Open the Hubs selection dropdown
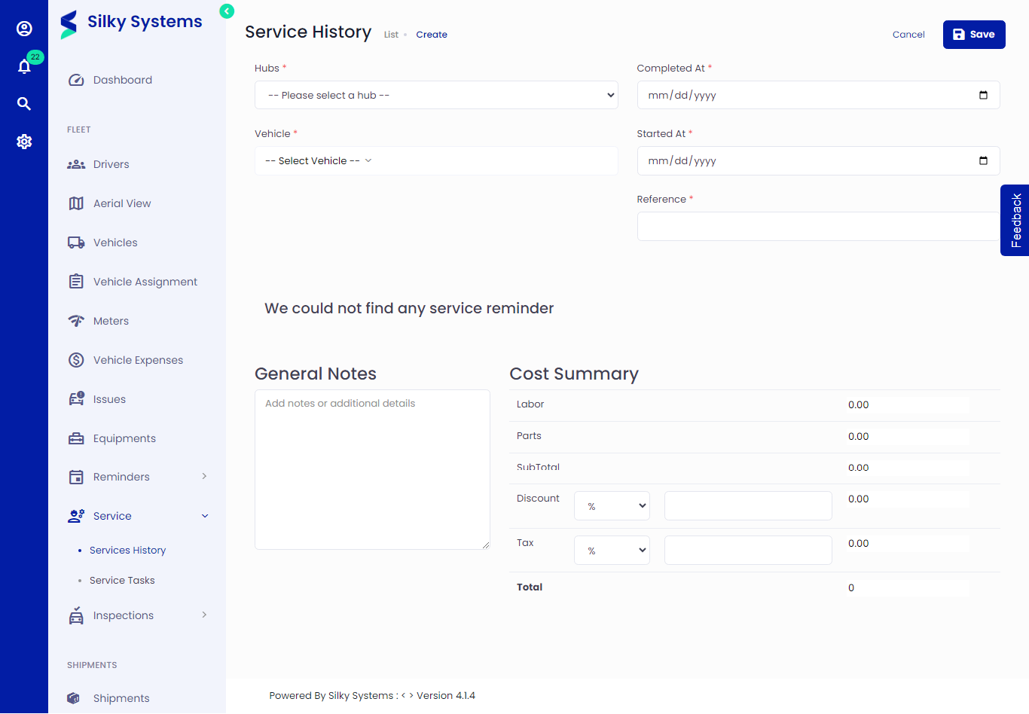This screenshot has height=714, width=1029. [436, 95]
